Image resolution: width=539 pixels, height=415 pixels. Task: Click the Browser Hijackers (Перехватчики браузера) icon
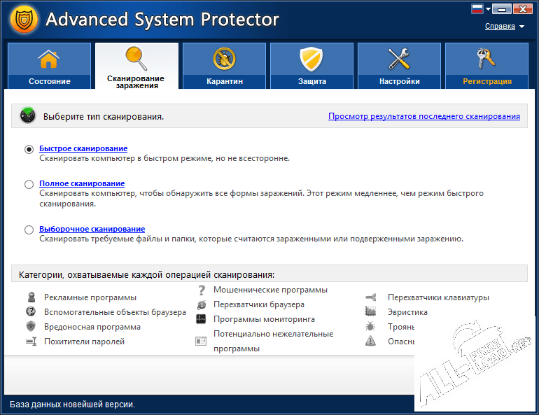point(201,304)
